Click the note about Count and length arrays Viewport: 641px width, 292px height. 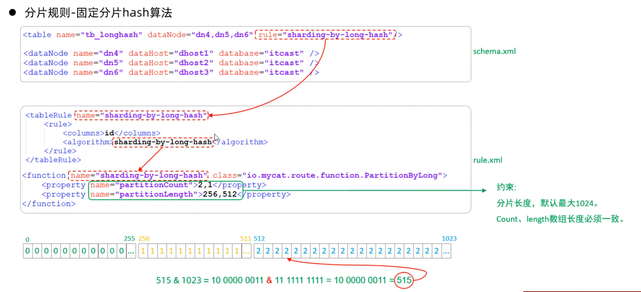coord(560,219)
